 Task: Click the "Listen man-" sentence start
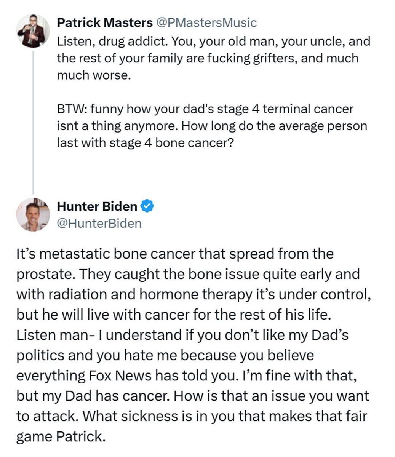pyautogui.click(x=56, y=335)
